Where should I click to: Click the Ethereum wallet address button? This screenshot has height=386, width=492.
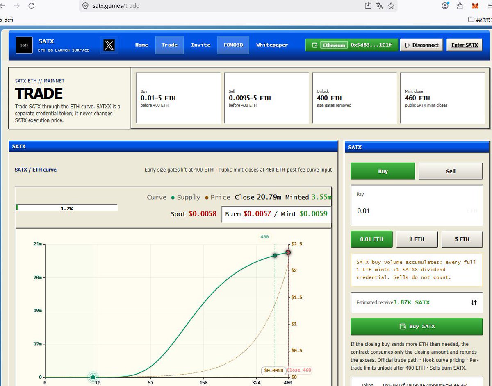pos(351,45)
